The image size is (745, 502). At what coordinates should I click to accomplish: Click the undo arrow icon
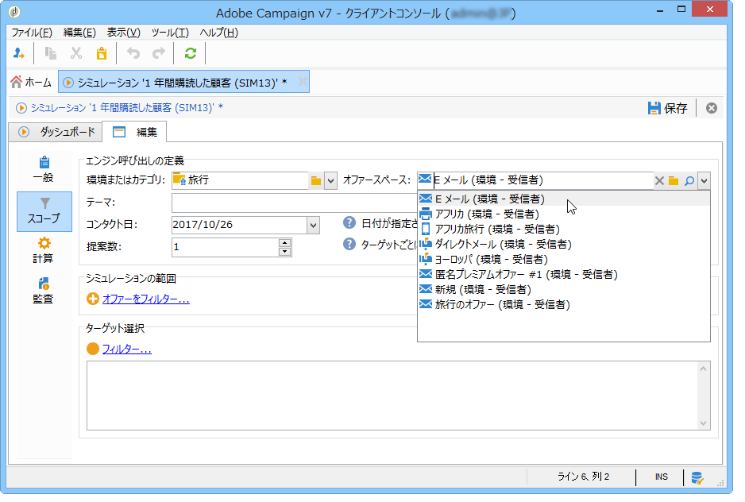(x=133, y=53)
